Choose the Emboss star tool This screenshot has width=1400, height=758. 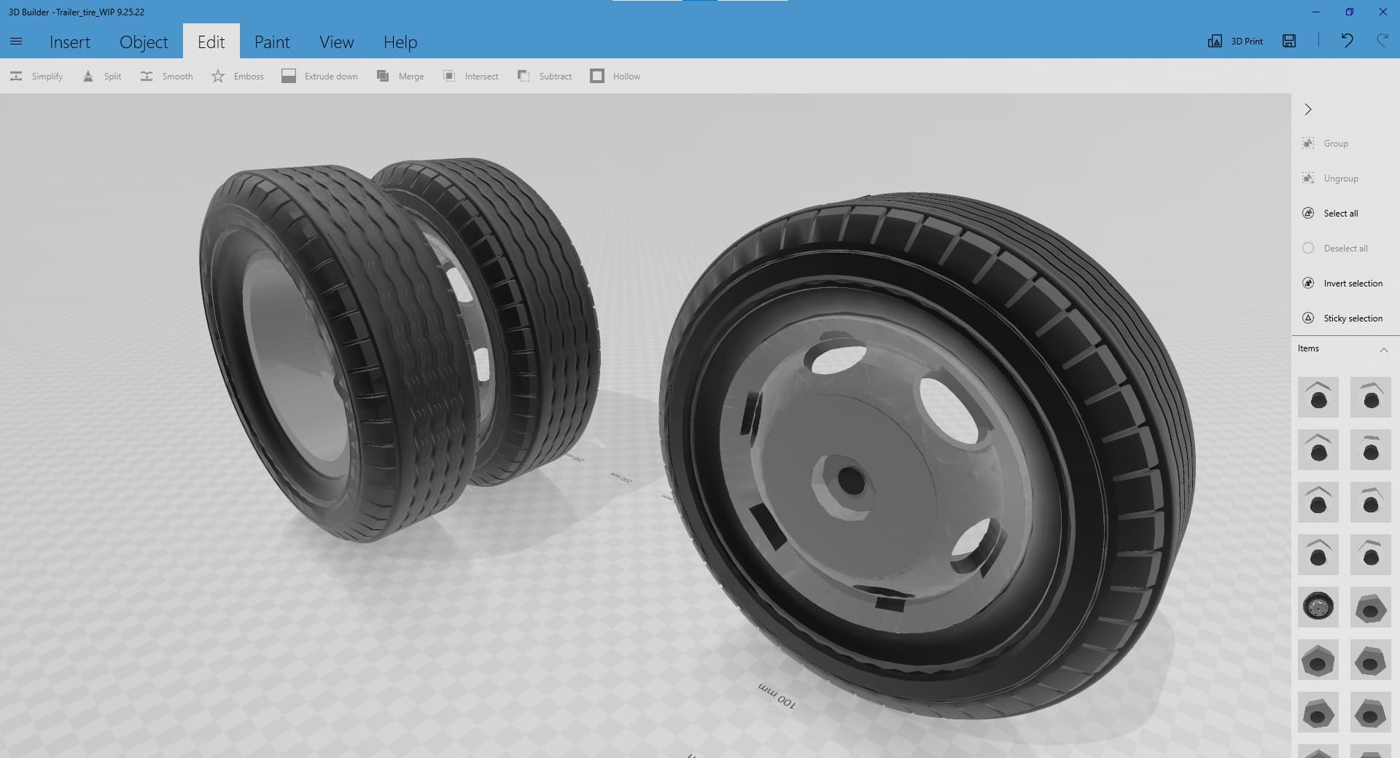point(218,76)
